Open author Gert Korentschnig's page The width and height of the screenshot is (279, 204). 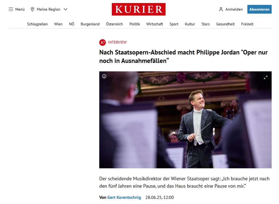point(124,197)
